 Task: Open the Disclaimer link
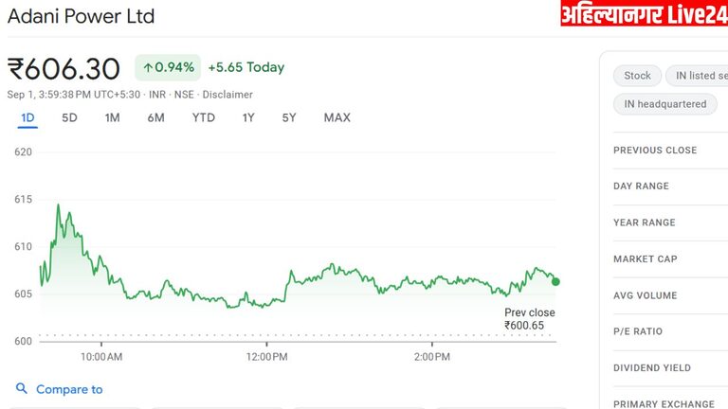pos(227,95)
